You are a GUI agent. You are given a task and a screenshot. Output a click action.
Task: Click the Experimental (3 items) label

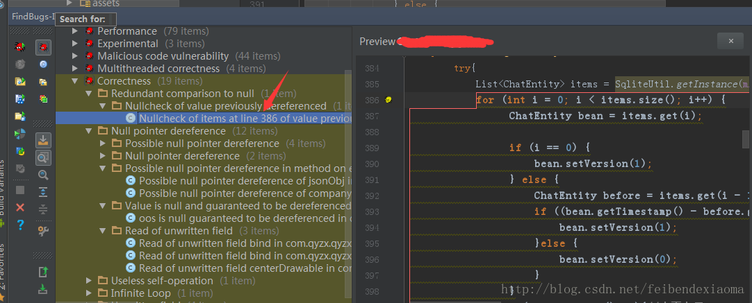(x=151, y=44)
